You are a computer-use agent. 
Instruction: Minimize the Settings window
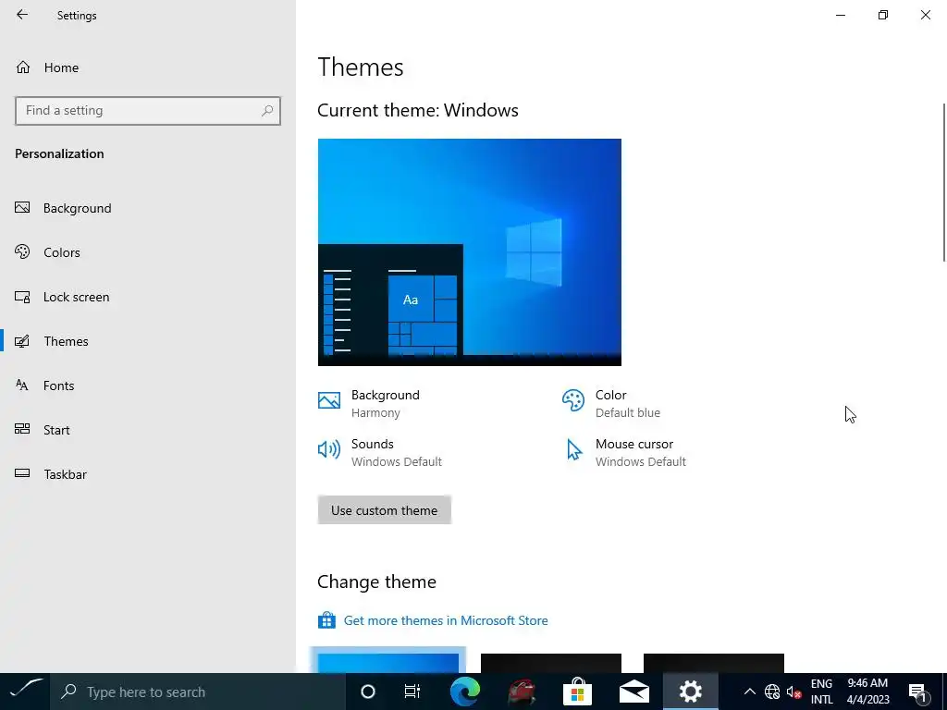pyautogui.click(x=840, y=15)
